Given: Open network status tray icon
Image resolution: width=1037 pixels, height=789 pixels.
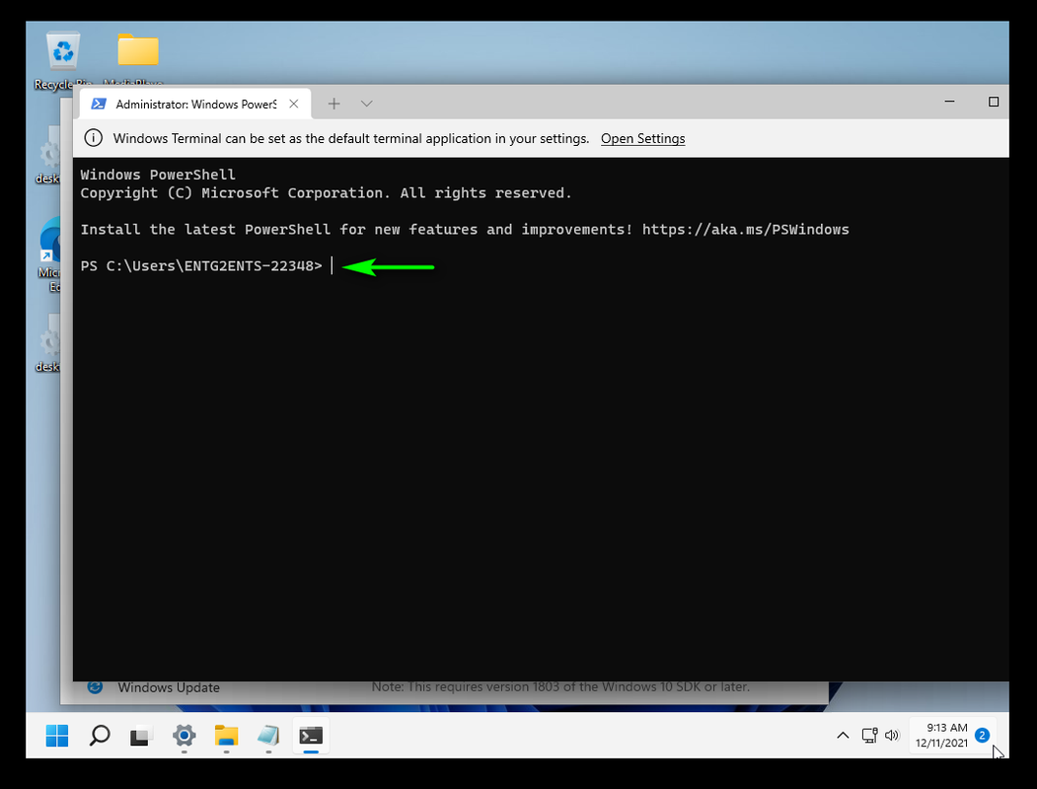Looking at the screenshot, I should click(869, 735).
